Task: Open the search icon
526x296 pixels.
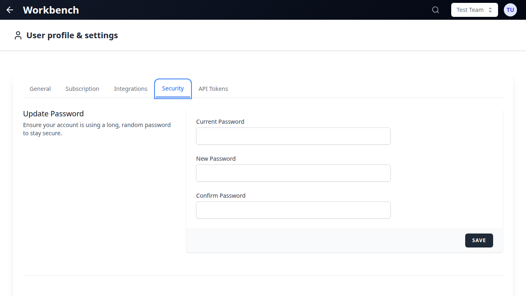Action: [435, 9]
